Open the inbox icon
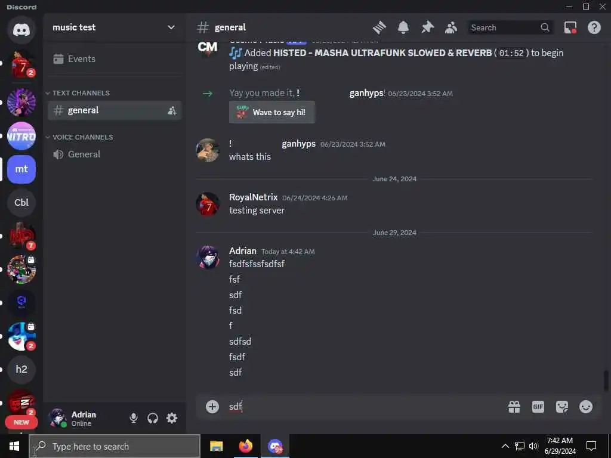The width and height of the screenshot is (611, 458). pos(570,27)
